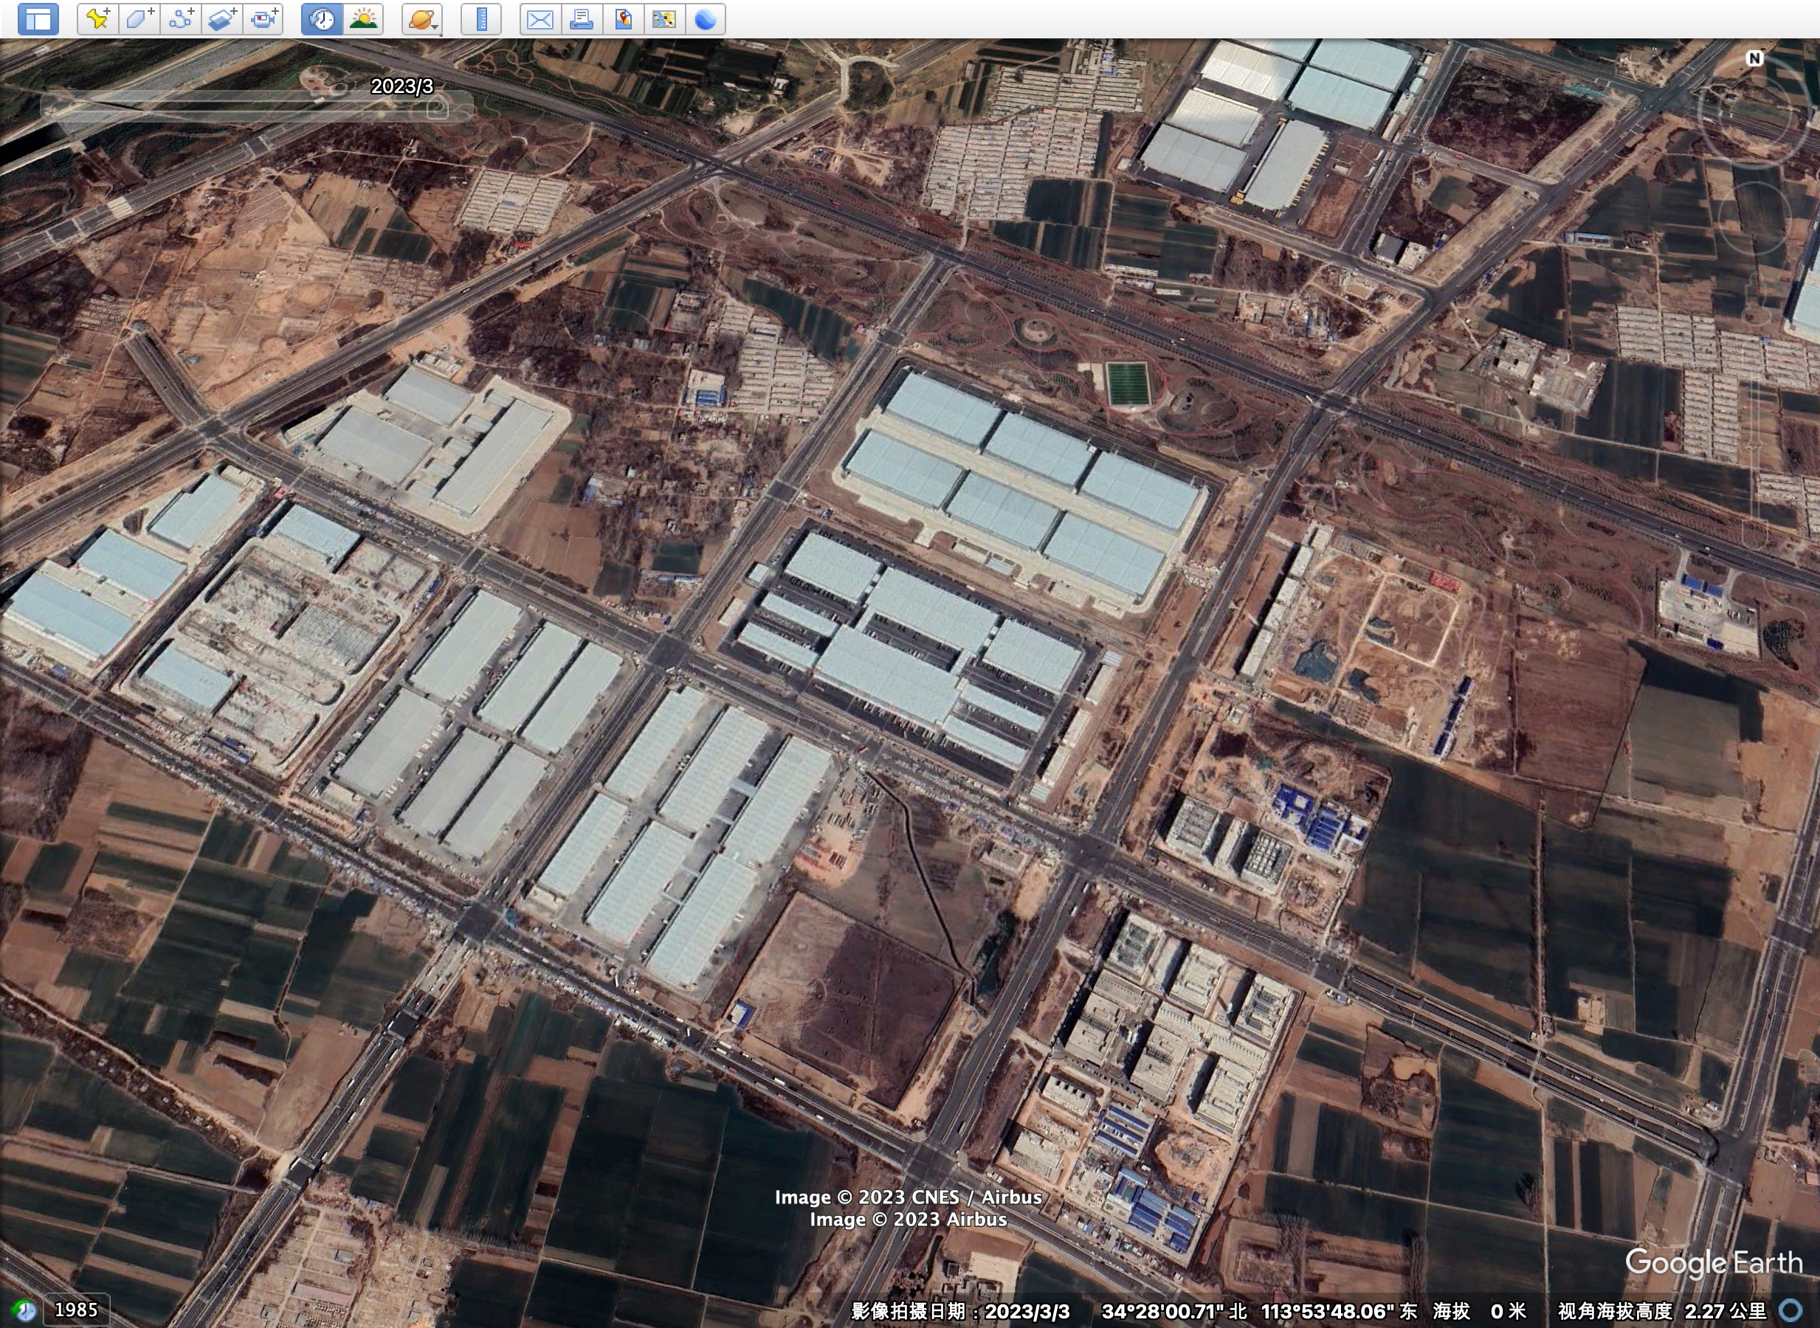Click the historical imagery icon beside 1985
This screenshot has height=1328, width=1820.
point(24,1310)
